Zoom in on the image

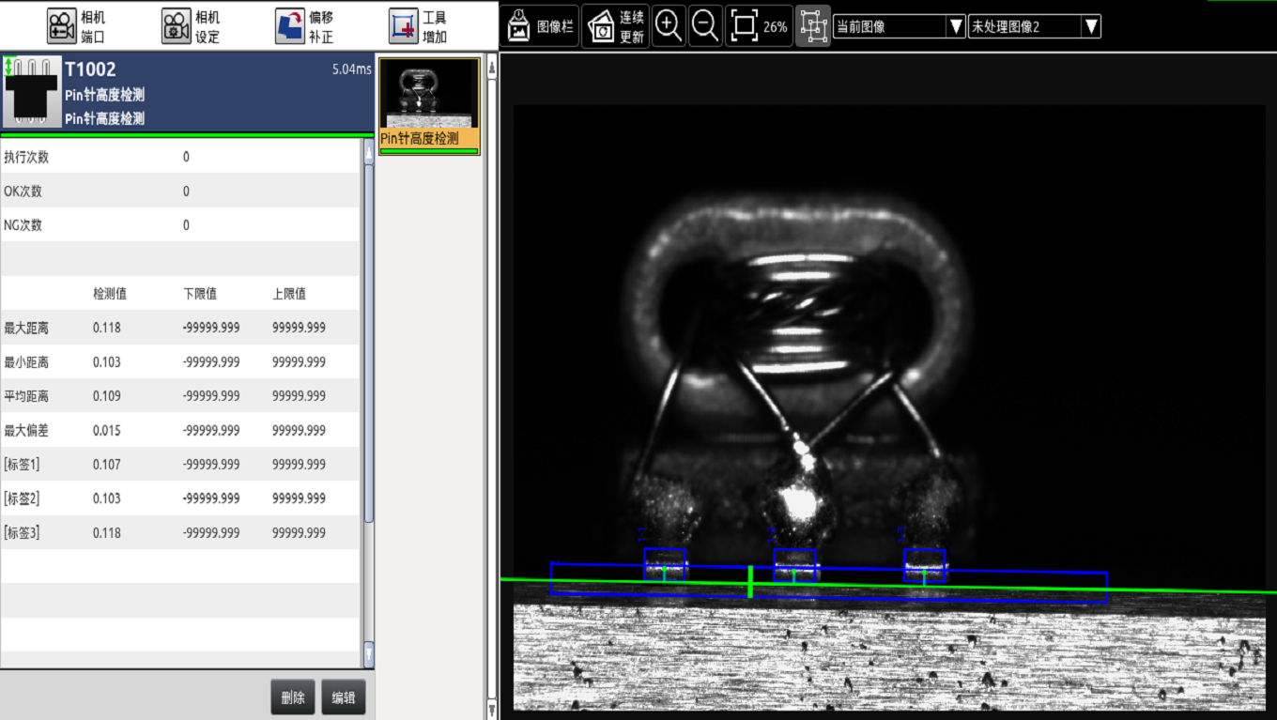(x=669, y=26)
